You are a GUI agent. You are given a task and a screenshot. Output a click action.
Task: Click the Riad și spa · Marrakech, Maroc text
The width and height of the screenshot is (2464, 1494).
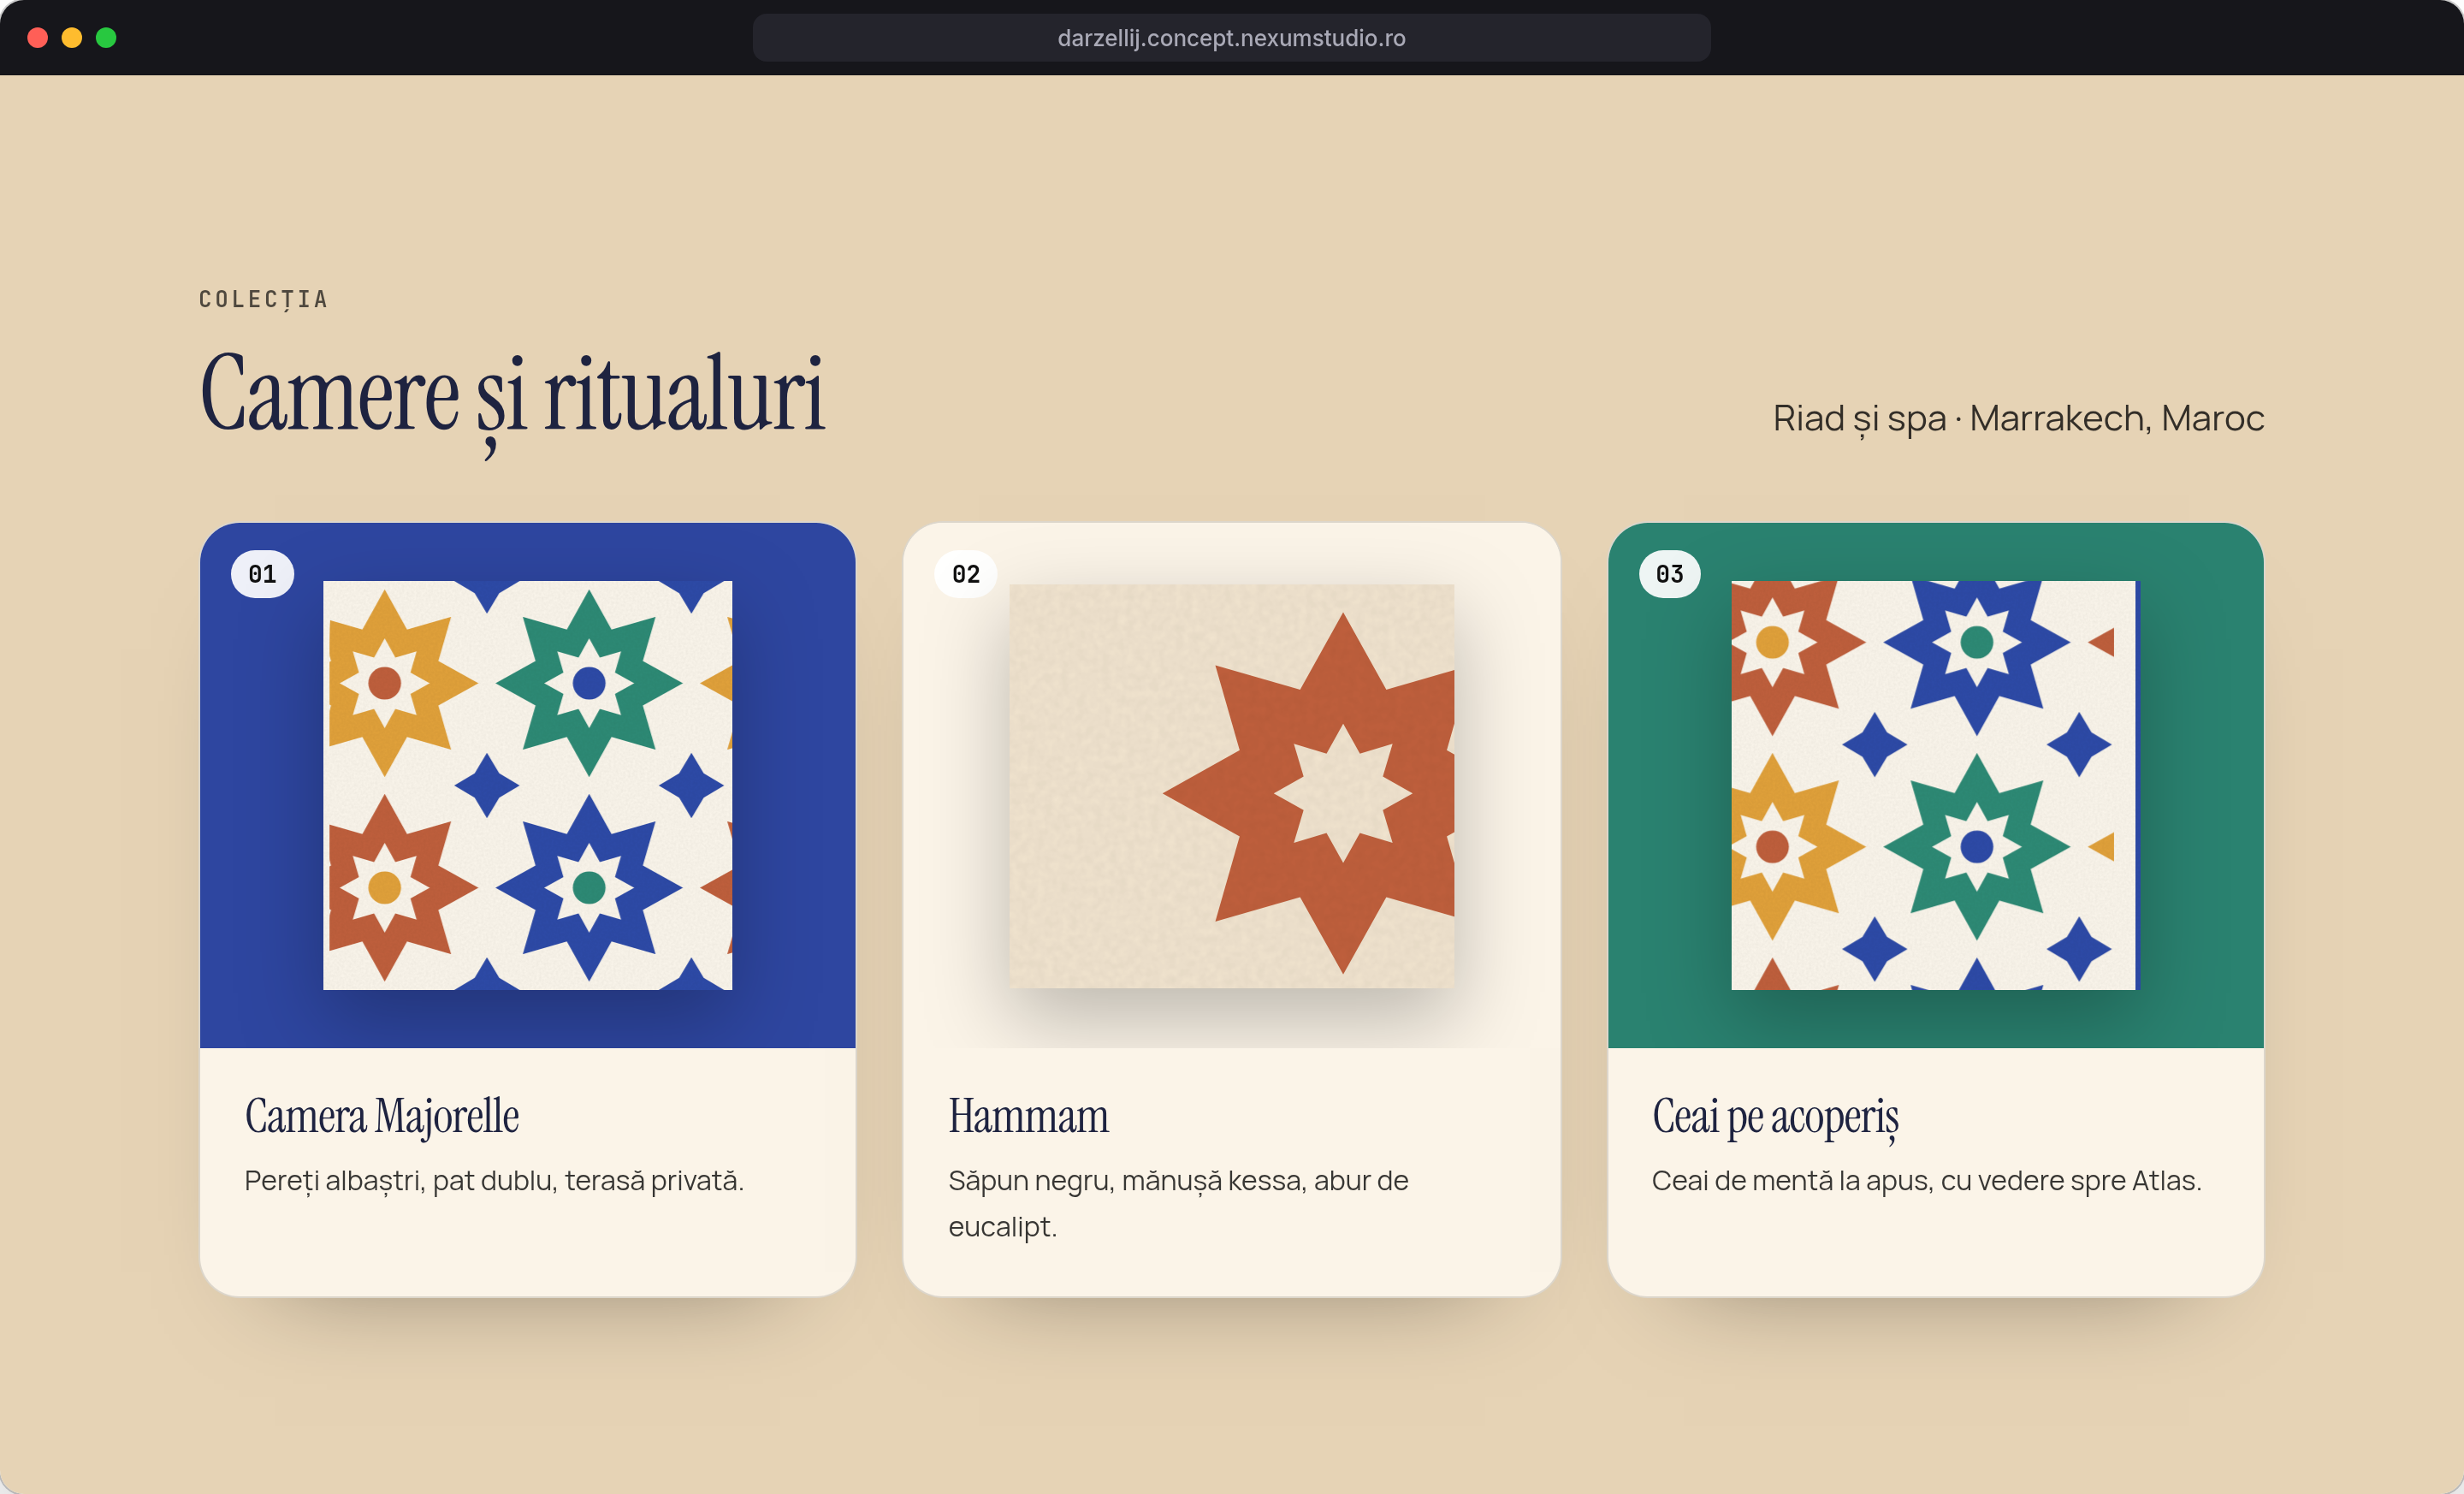pyautogui.click(x=2018, y=418)
